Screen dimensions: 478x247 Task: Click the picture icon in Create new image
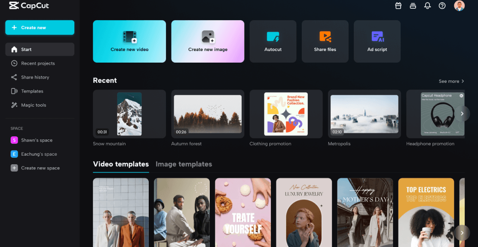coord(208,37)
